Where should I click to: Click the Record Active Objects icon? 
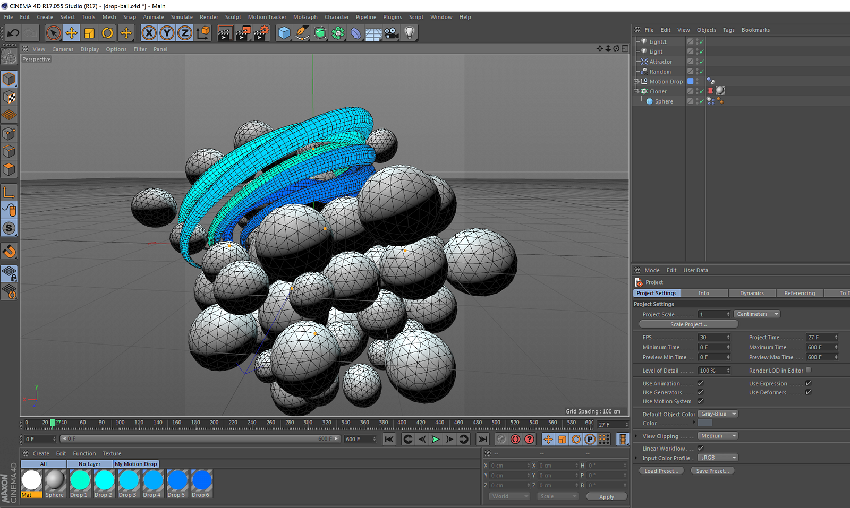coord(501,439)
